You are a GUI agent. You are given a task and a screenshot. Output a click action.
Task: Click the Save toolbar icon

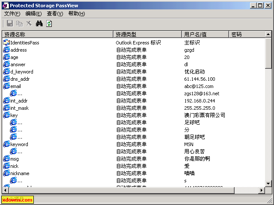(x=10, y=23)
